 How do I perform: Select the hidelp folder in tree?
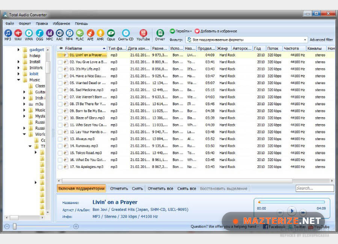pyautogui.click(x=35, y=56)
